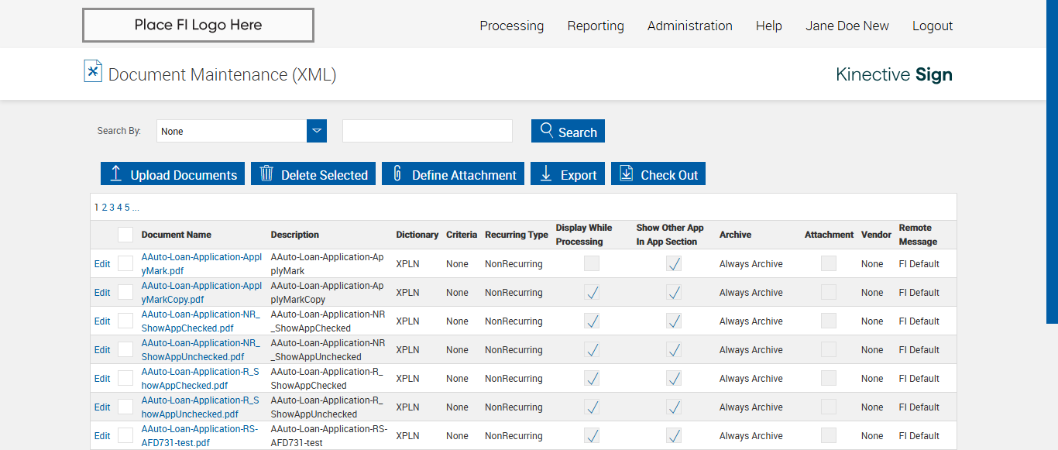Screen dimensions: 1058x450
Task: Open the Administration menu
Action: (x=689, y=26)
